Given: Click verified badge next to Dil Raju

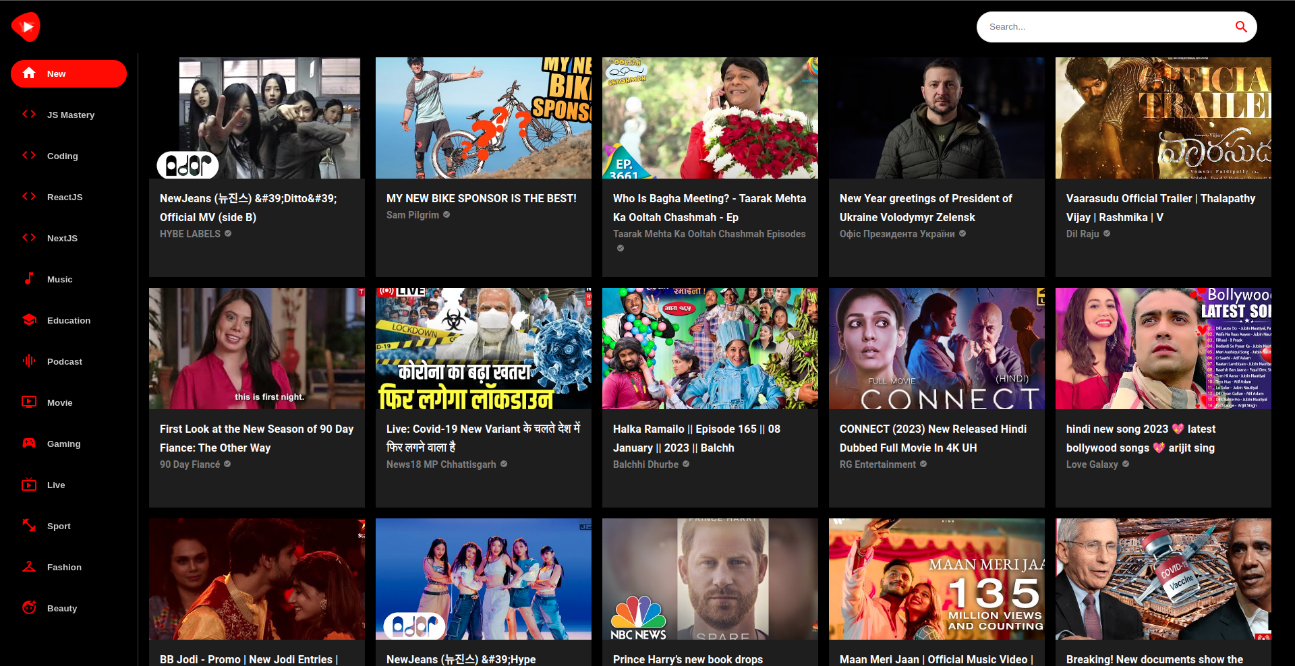Looking at the screenshot, I should [1107, 234].
